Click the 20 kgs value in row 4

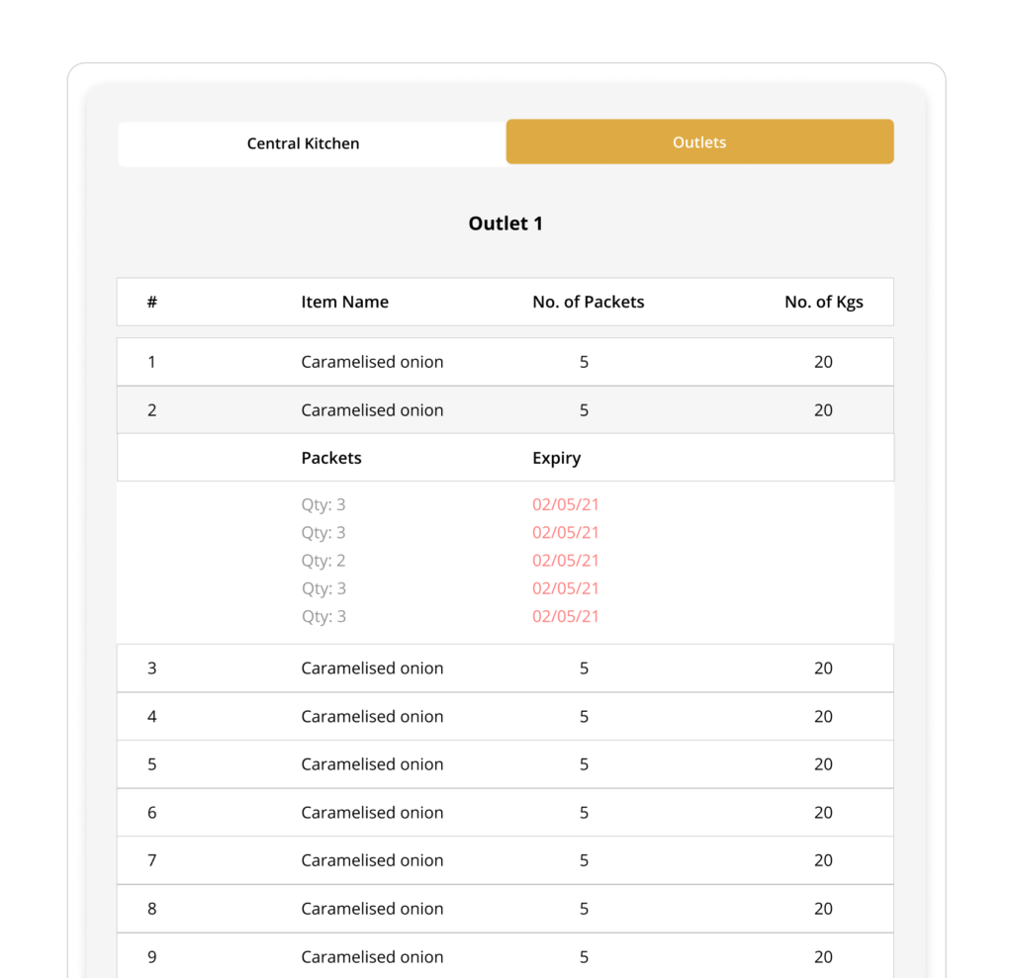point(823,716)
